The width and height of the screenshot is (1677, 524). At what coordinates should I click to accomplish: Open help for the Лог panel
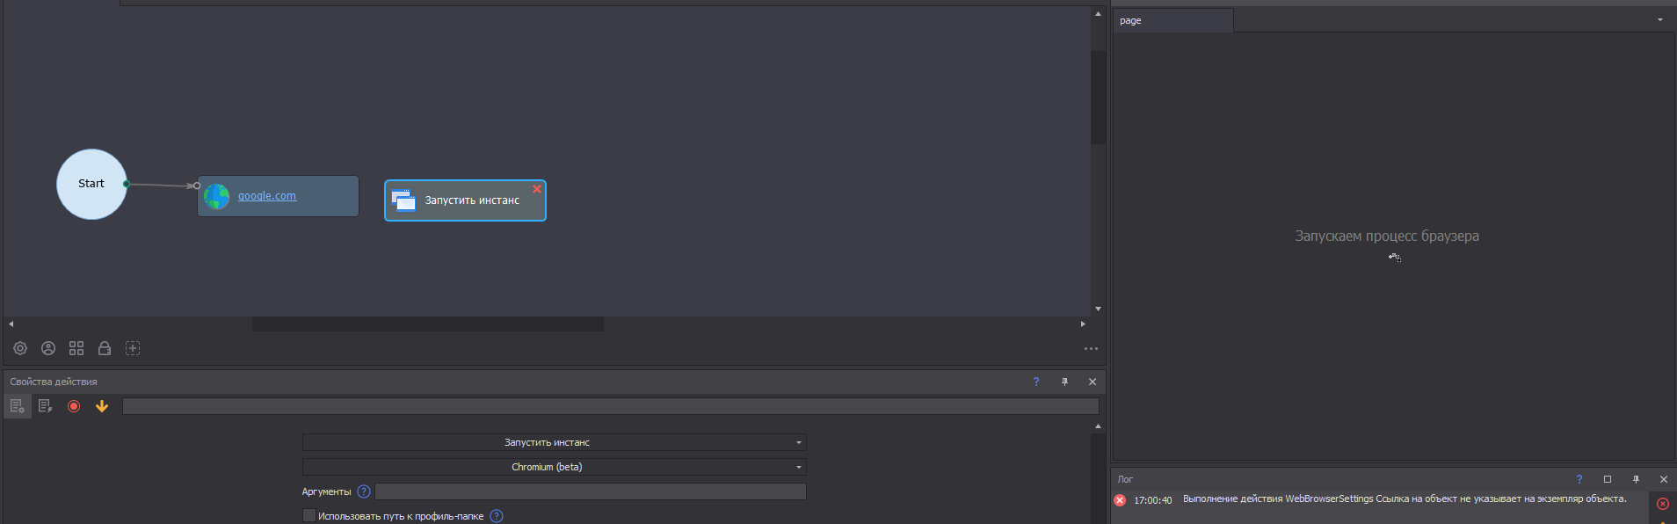coord(1579,479)
